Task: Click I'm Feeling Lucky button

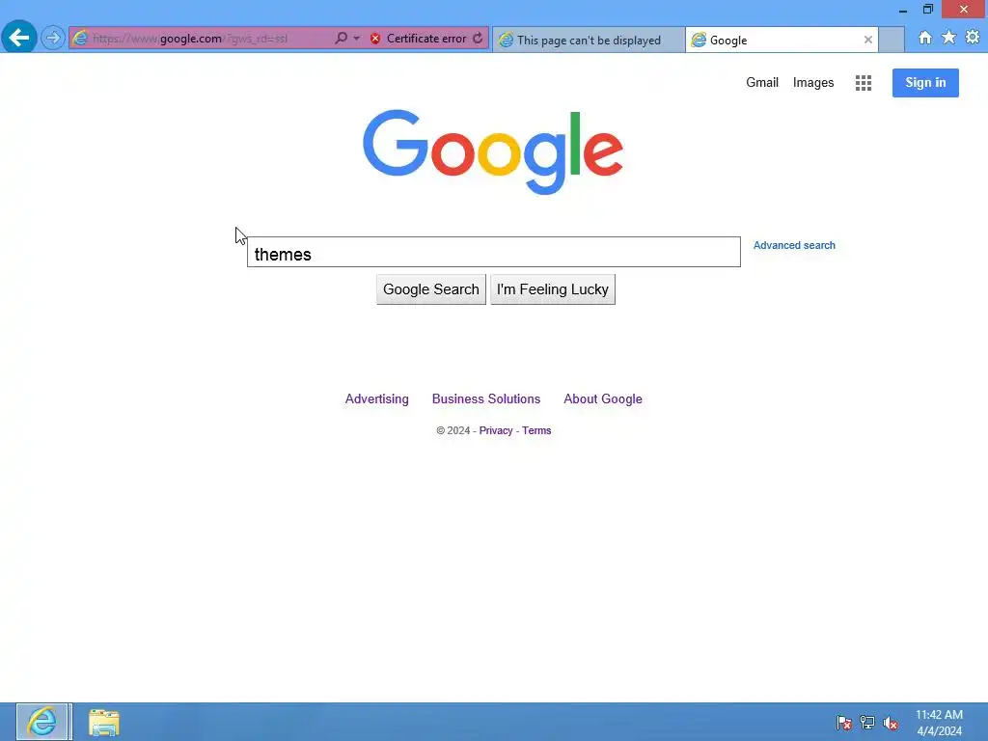Action: coord(553,289)
